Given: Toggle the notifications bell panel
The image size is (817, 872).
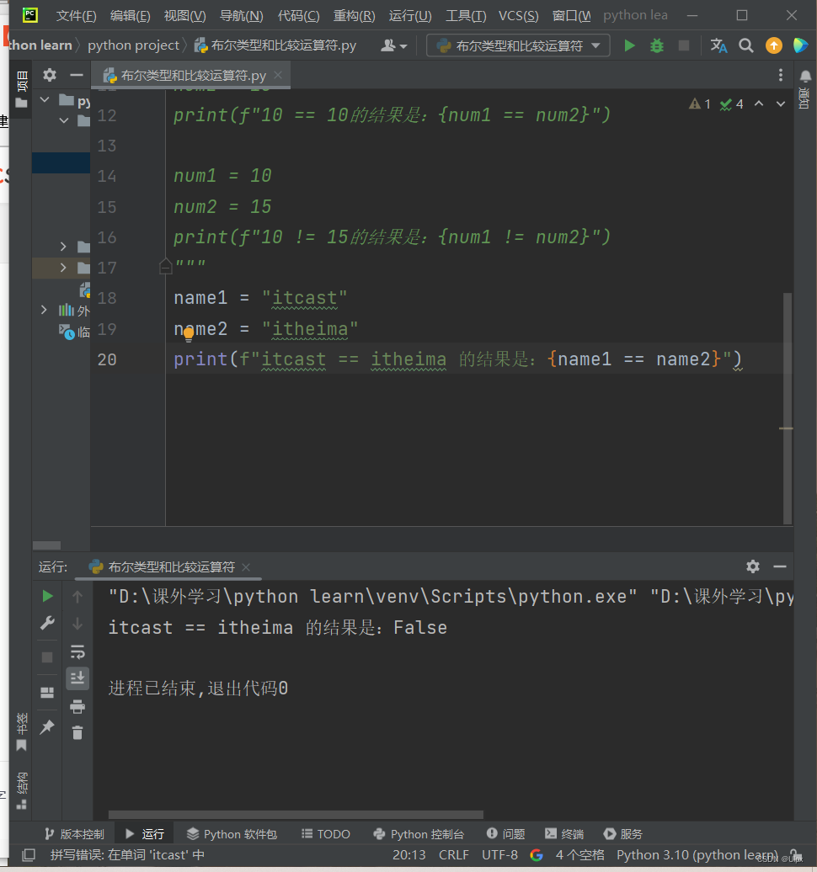Looking at the screenshot, I should 803,74.
